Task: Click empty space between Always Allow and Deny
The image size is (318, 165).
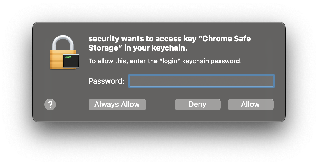Action: pos(160,105)
